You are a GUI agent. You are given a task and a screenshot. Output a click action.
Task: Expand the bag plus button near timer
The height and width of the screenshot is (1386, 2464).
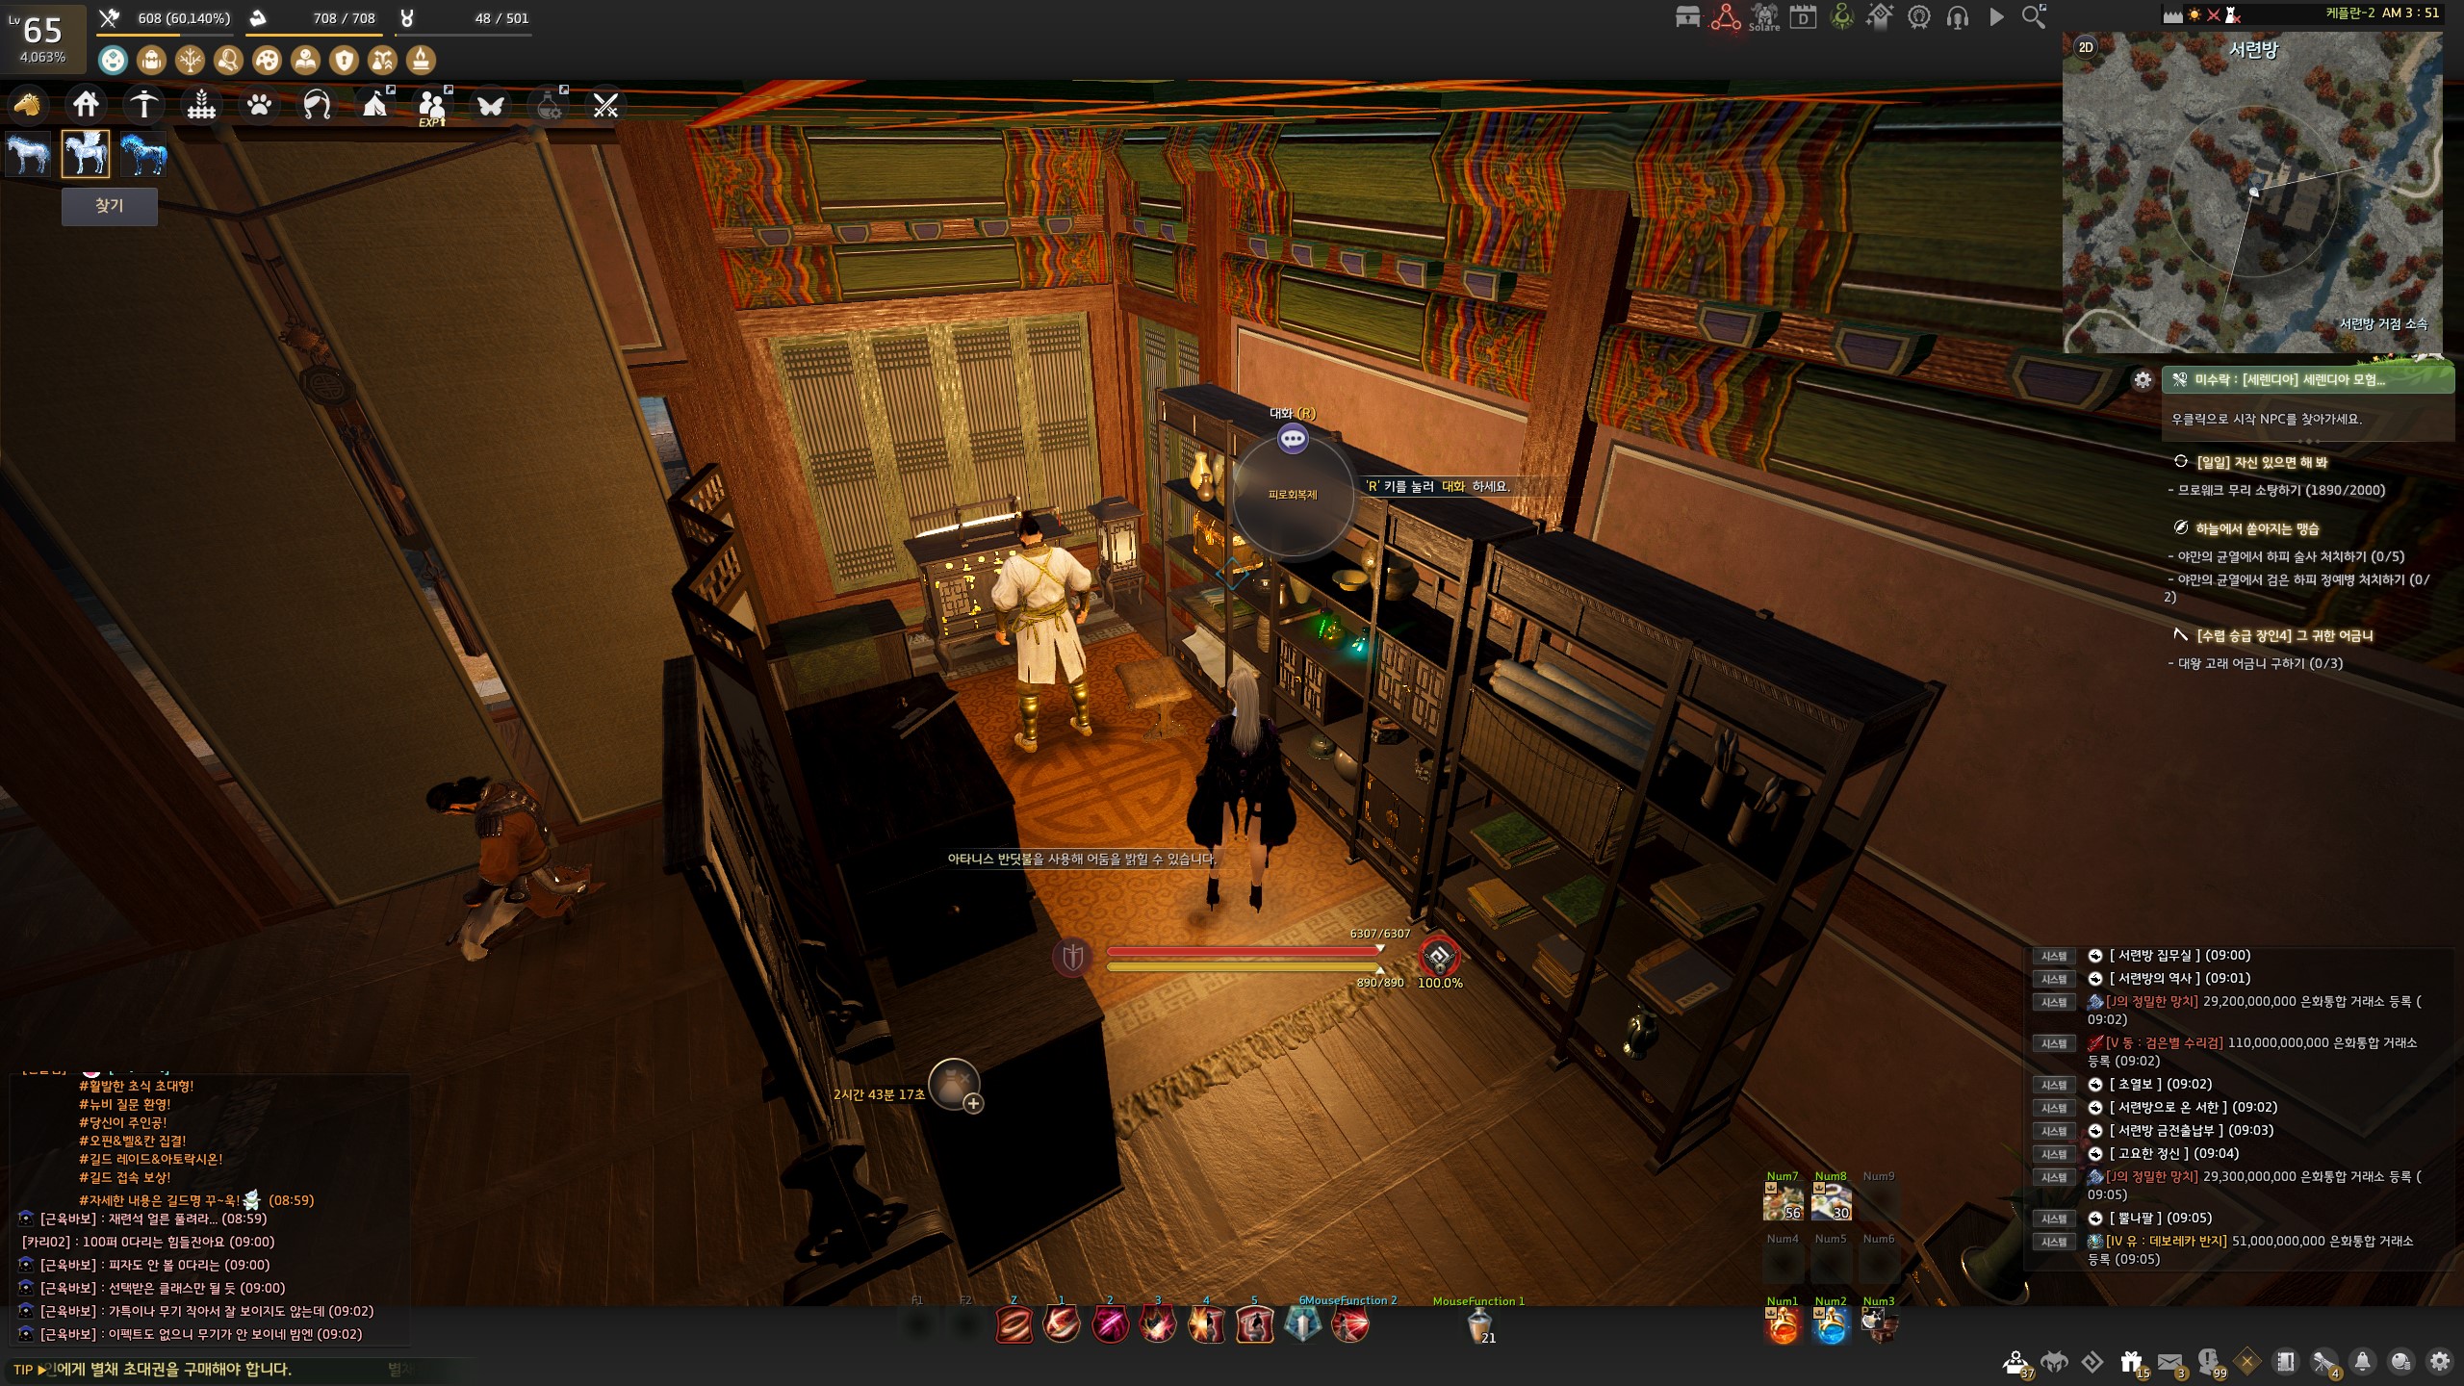point(973,1104)
